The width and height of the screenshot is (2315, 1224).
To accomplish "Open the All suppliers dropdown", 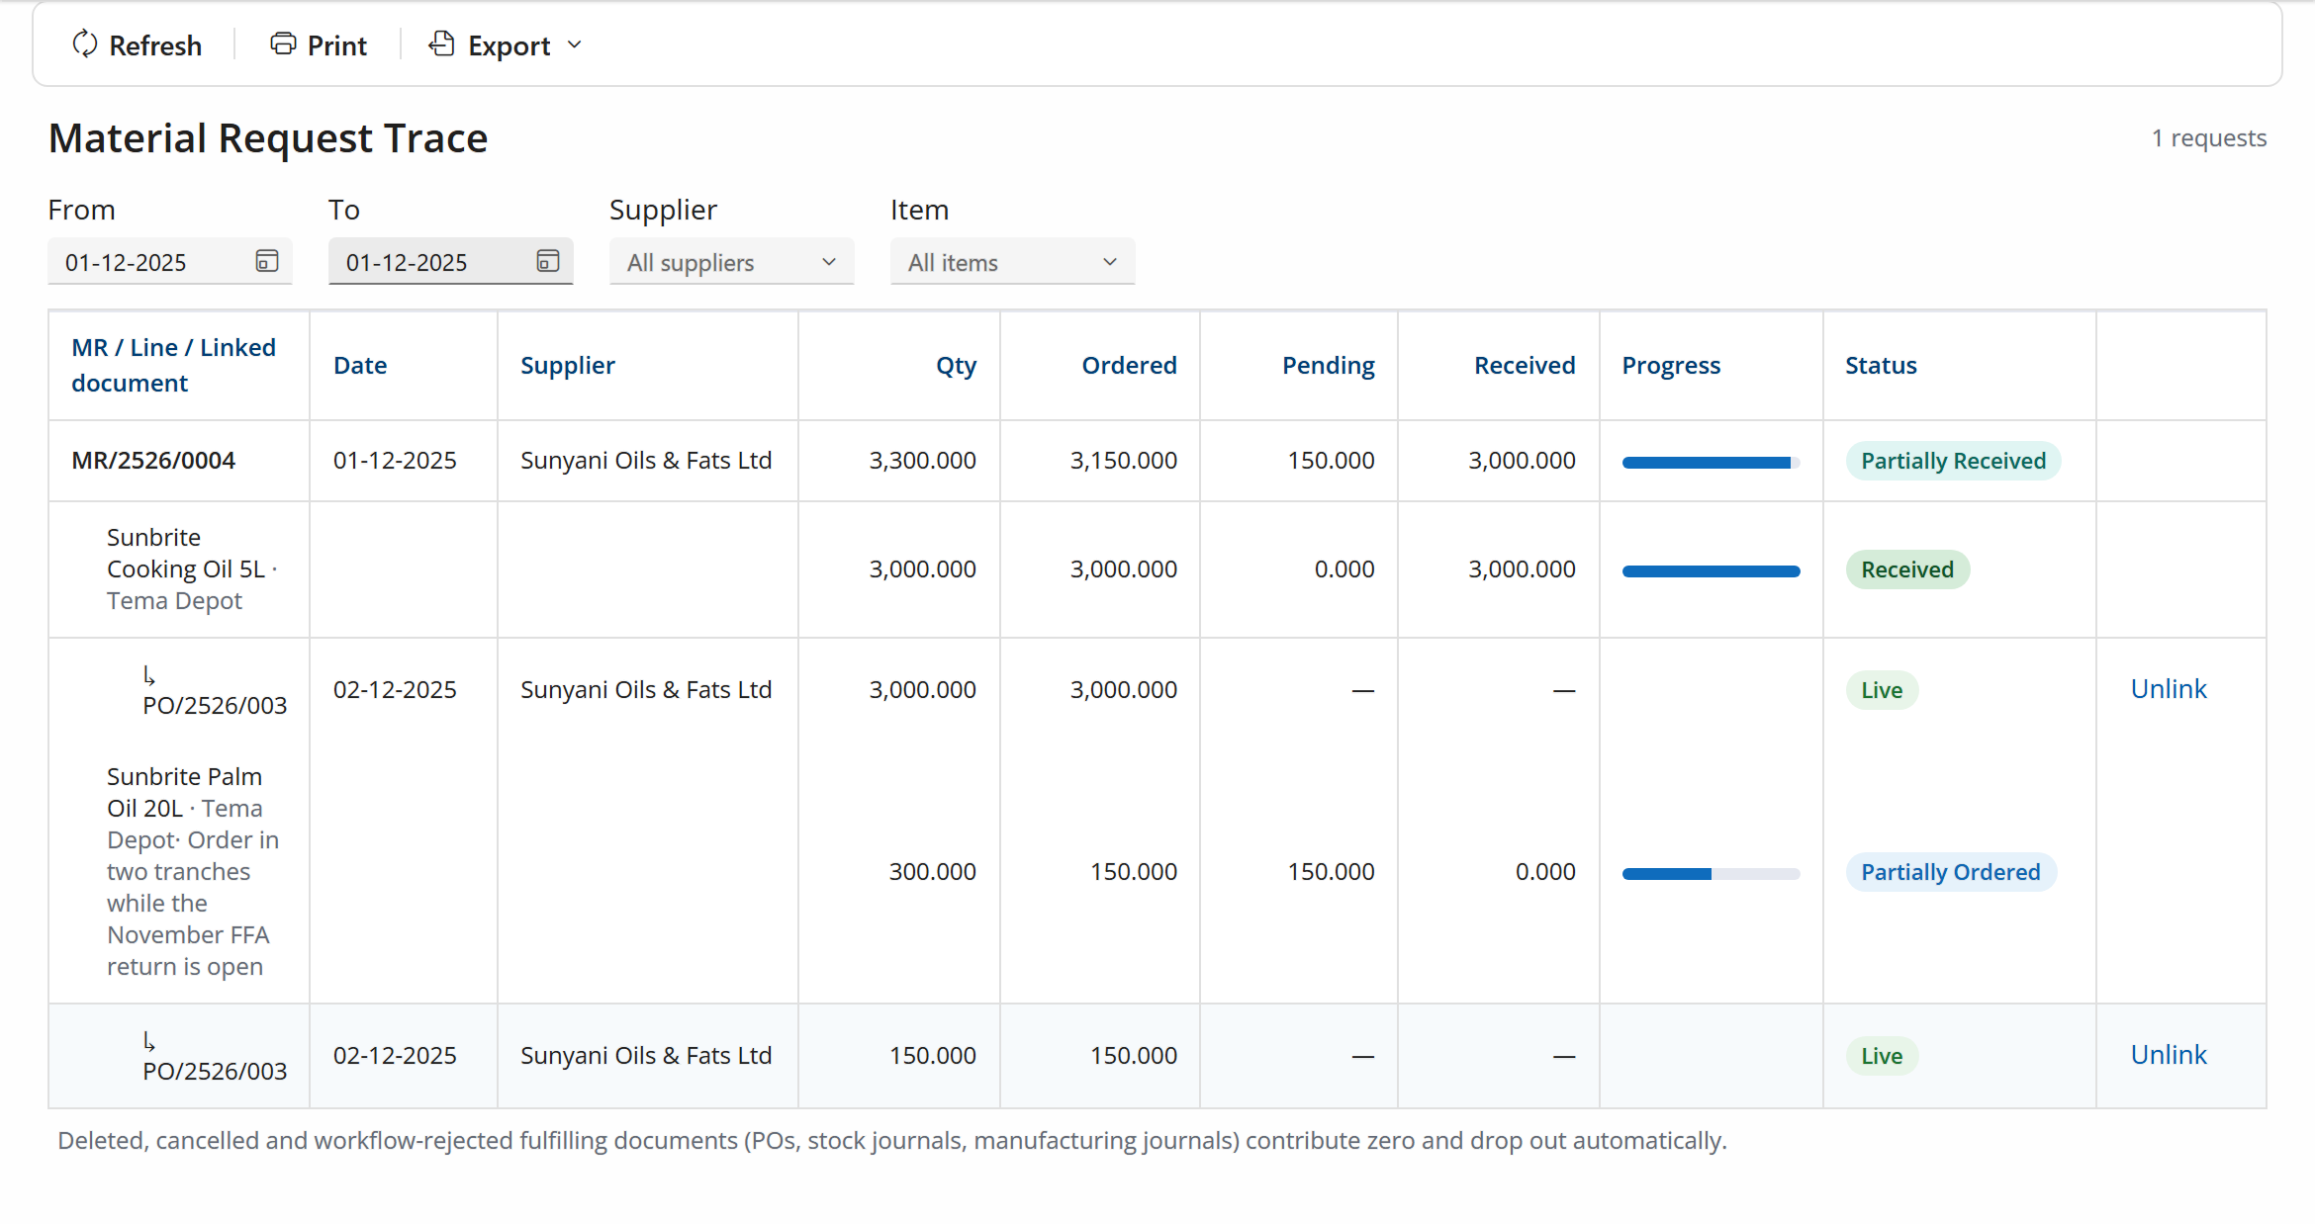I will (x=732, y=262).
